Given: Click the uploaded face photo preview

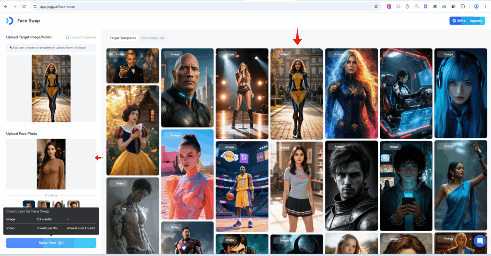Looking at the screenshot, I should point(51,164).
